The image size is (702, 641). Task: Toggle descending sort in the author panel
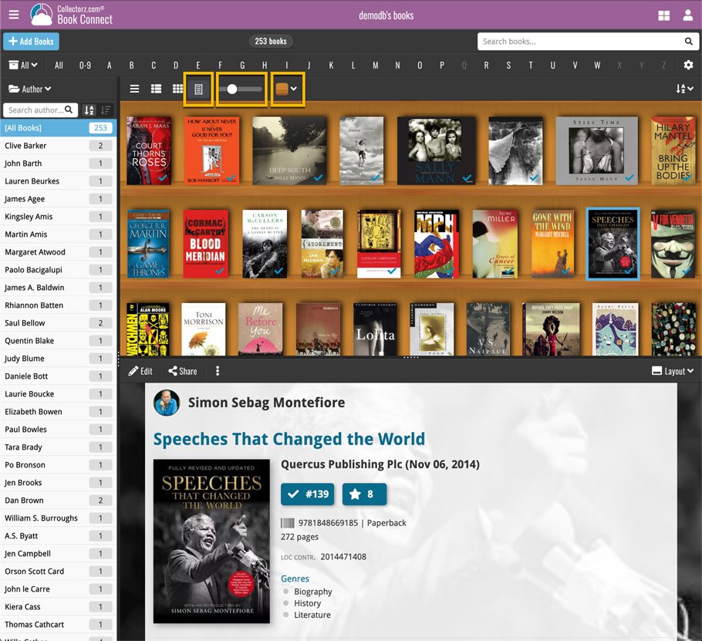[x=107, y=110]
